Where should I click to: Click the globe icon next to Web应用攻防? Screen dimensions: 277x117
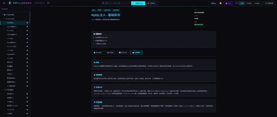[5, 15]
